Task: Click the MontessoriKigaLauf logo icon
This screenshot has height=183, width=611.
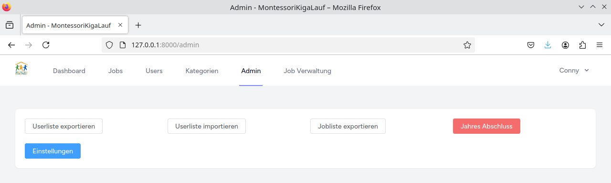Action: tap(21, 69)
